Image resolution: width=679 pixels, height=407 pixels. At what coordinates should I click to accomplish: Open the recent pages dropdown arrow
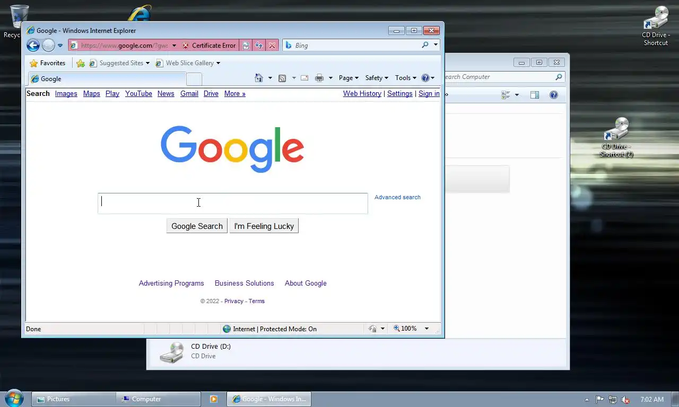pyautogui.click(x=60, y=46)
